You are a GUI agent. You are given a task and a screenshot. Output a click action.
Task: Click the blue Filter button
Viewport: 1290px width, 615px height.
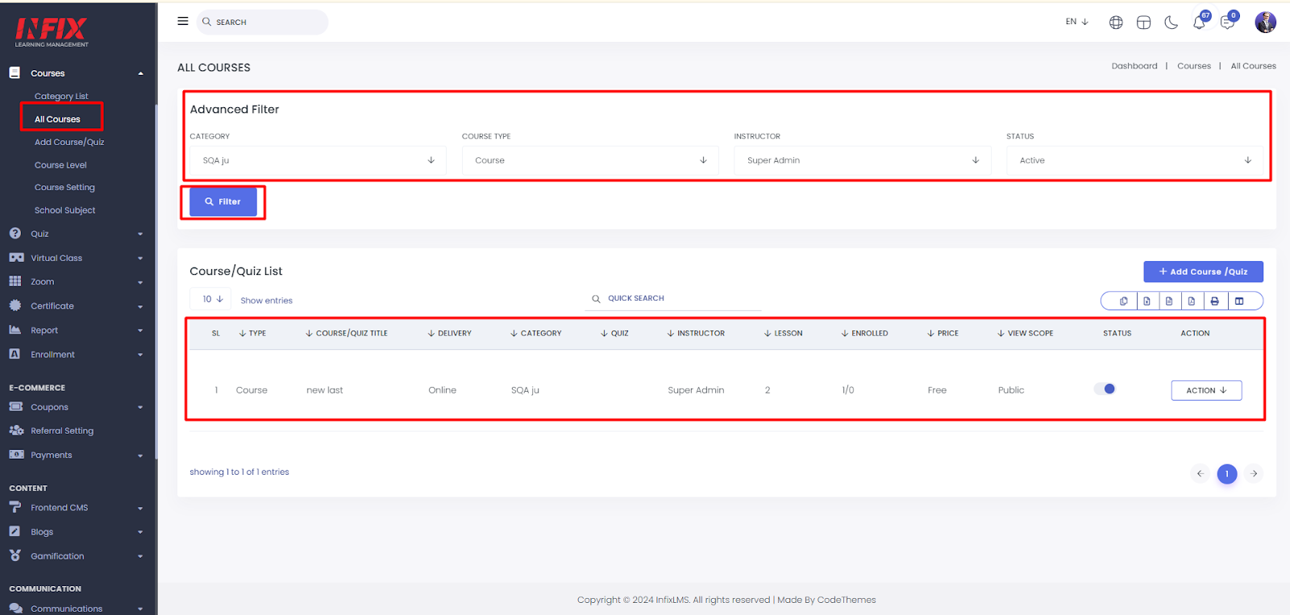pos(223,202)
